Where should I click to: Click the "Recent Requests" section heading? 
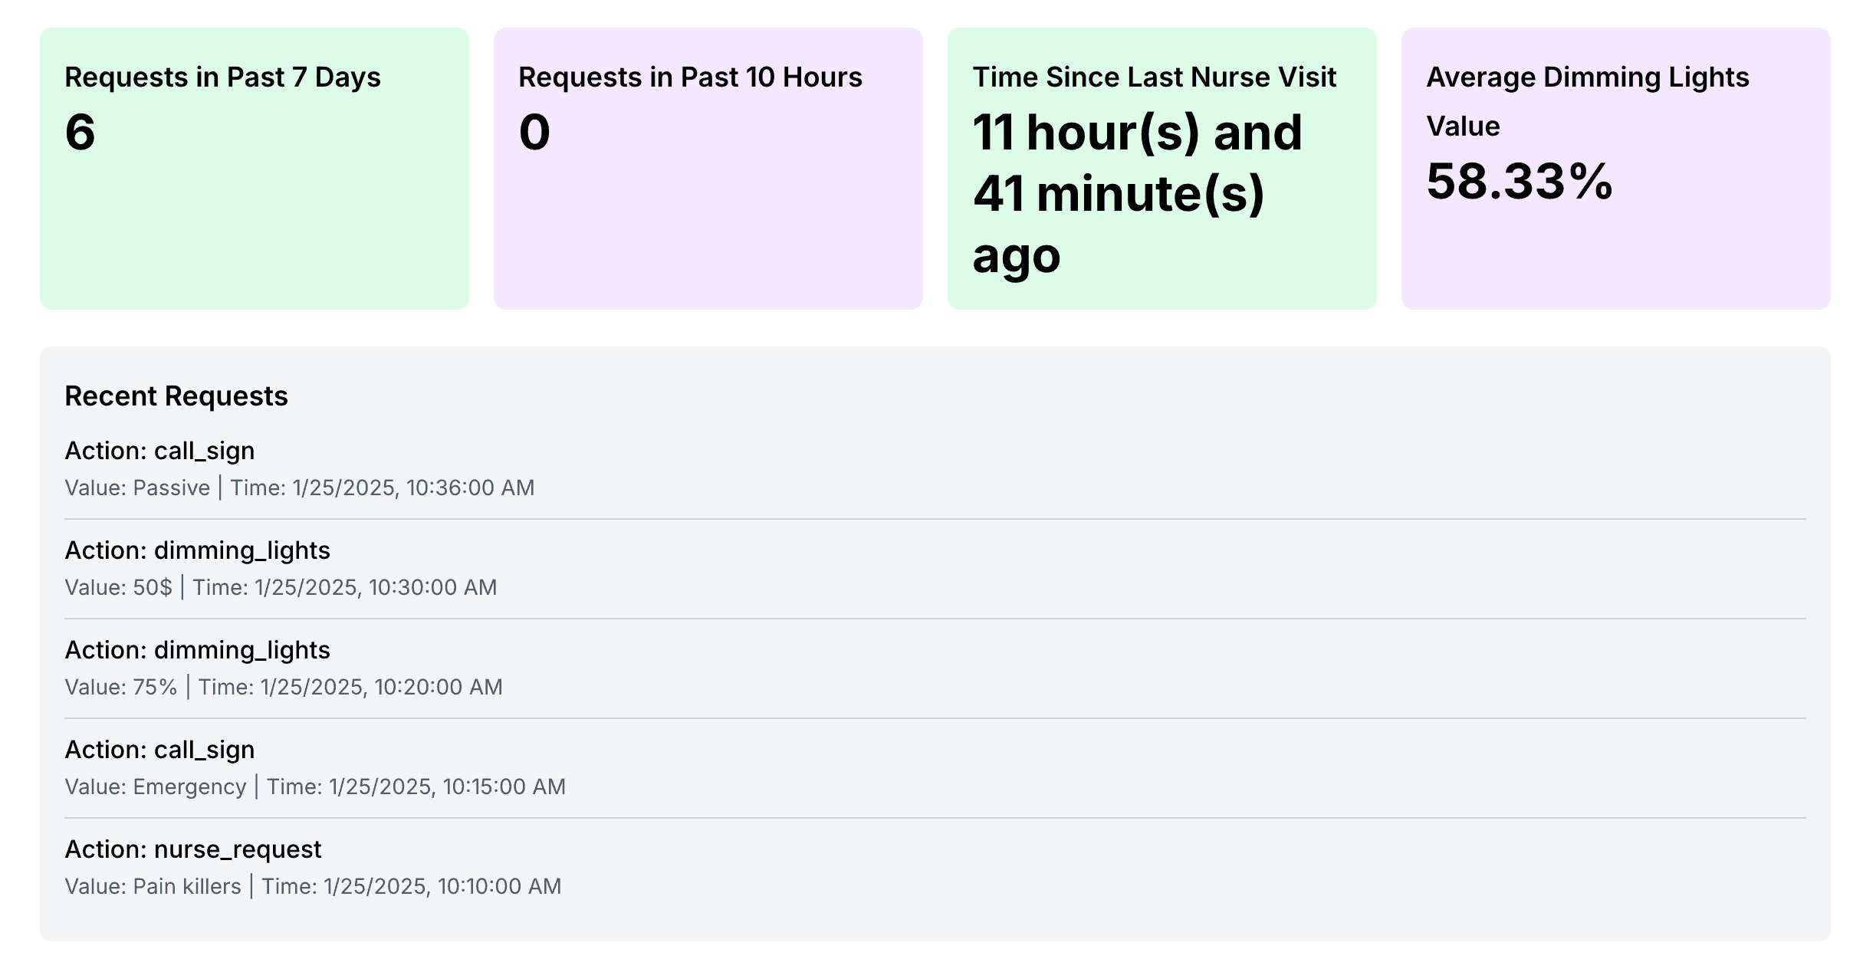click(176, 396)
